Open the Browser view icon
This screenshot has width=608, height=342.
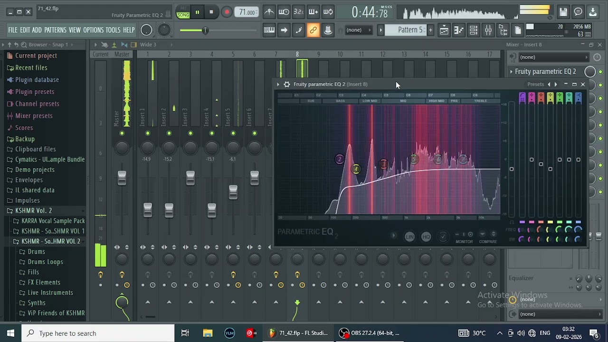503,30
